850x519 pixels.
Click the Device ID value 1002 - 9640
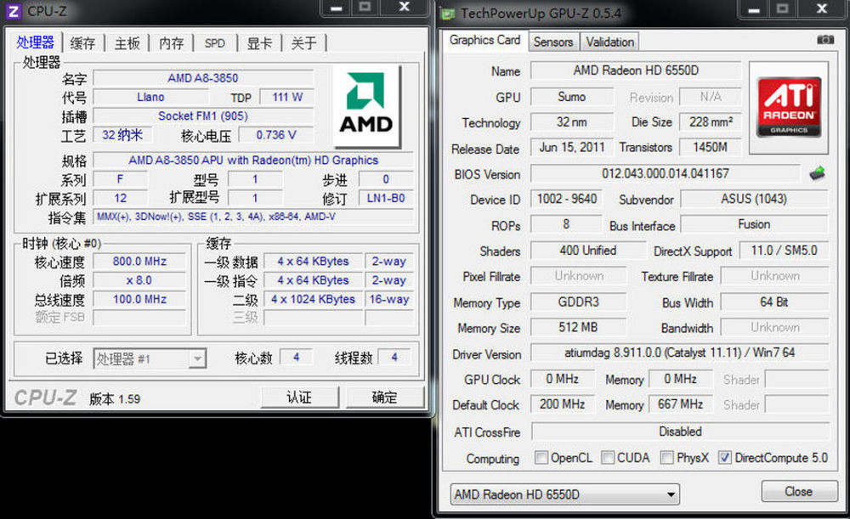[x=566, y=199]
